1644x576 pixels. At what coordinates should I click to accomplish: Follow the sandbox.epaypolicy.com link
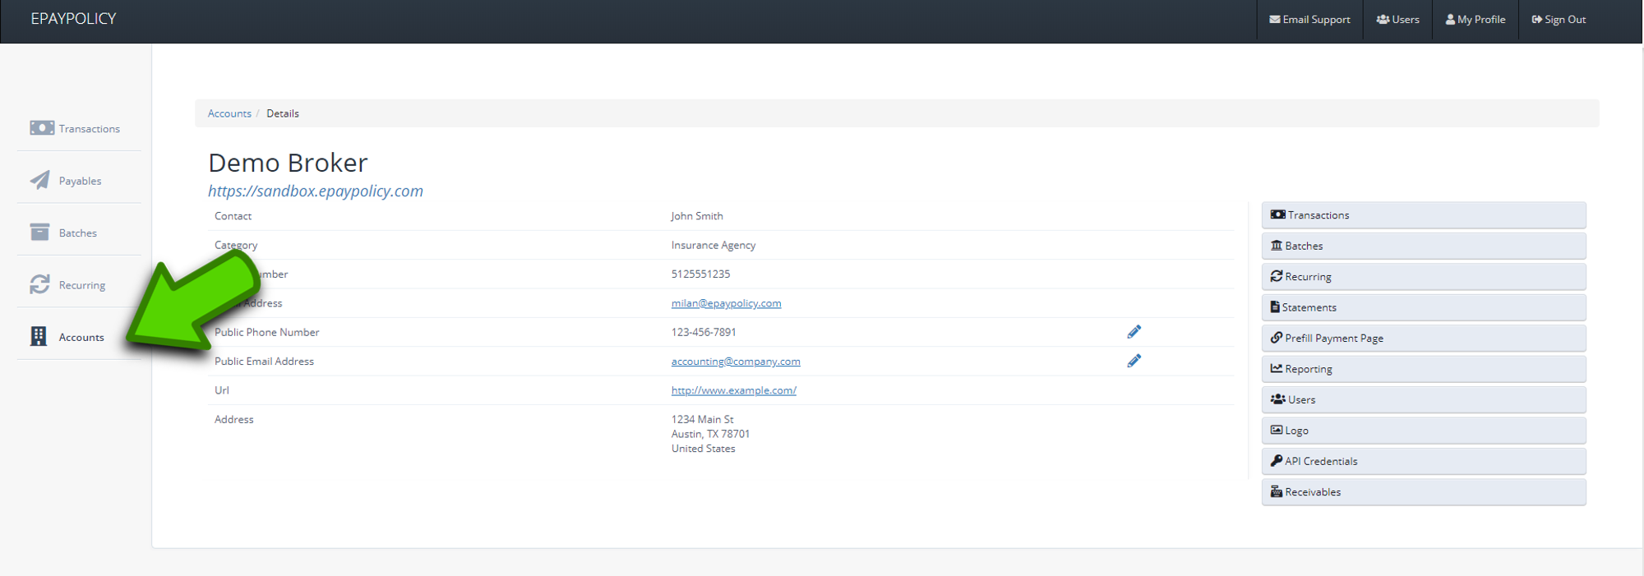coord(316,191)
